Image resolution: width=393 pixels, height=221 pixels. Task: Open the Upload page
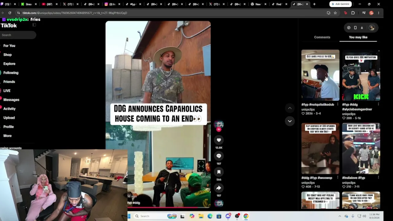9,118
